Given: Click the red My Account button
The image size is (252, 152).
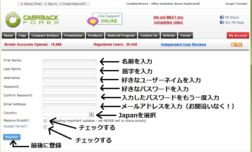Looking at the screenshot, I should pyautogui.click(x=238, y=36).
